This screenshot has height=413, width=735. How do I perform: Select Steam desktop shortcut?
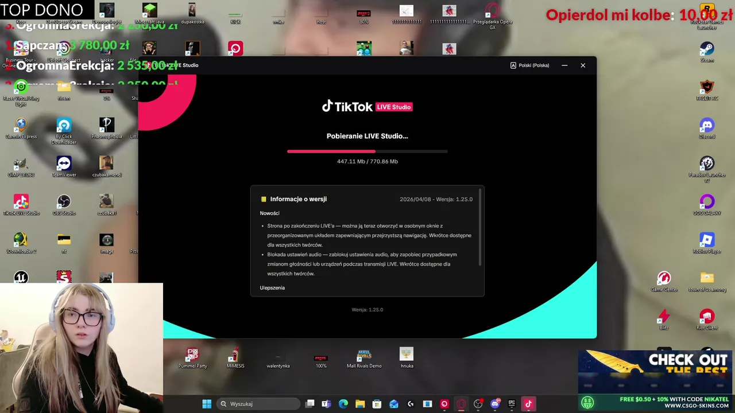click(707, 52)
